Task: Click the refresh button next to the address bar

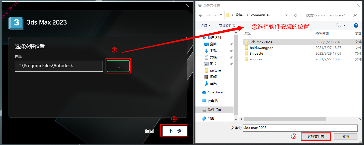Action: coord(295,15)
